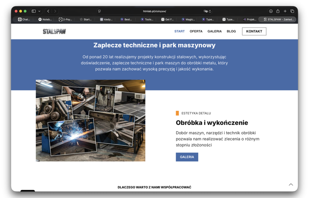
Task: Click the ESTETYKA DETALU label
Action: pos(196,113)
